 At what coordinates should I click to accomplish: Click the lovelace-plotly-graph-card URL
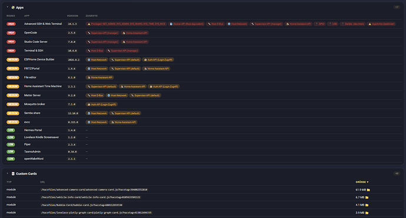pyautogui.click(x=96, y=213)
